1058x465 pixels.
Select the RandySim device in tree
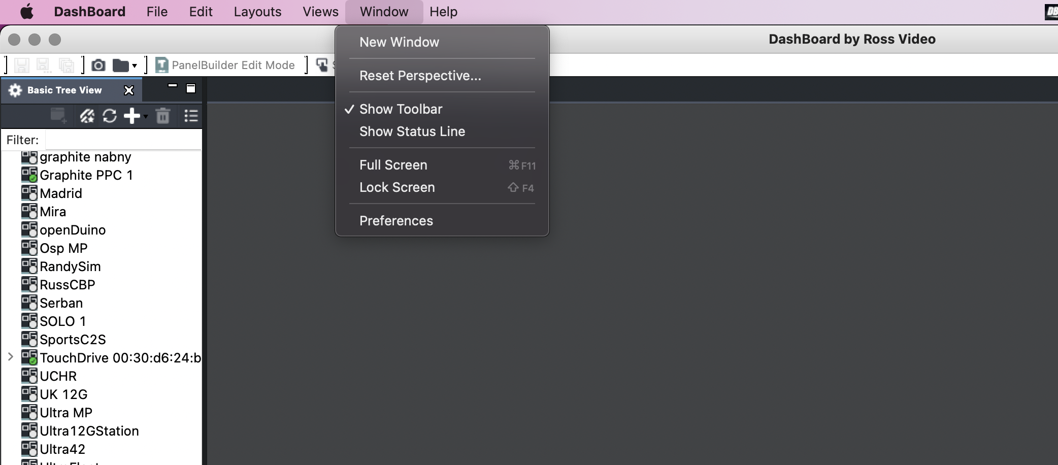point(70,267)
